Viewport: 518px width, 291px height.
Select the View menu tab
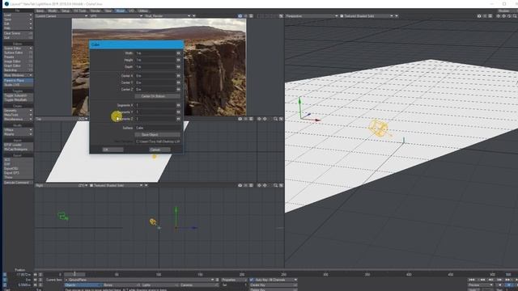point(108,11)
